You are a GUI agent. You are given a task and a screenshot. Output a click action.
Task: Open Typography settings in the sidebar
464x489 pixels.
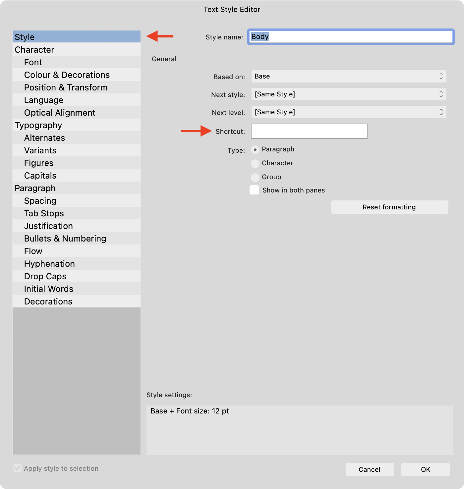click(x=38, y=125)
